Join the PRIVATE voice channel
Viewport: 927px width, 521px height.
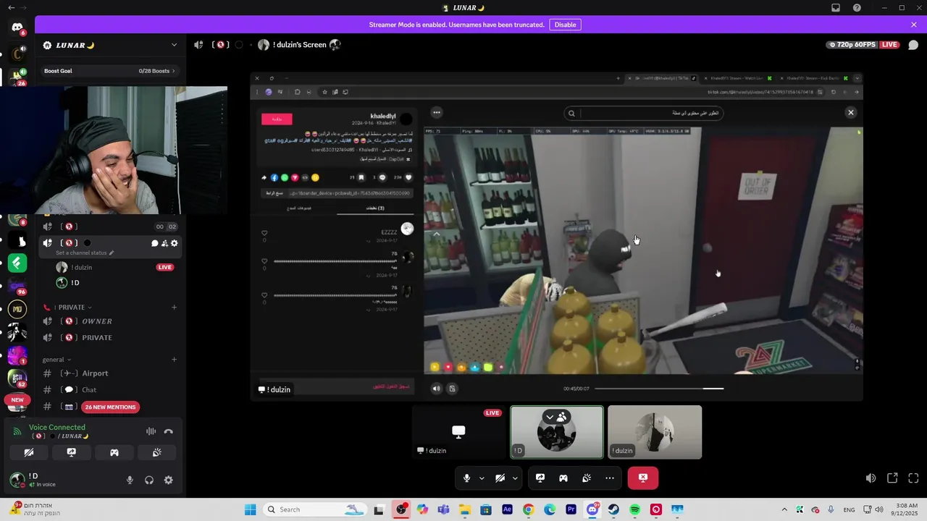click(x=109, y=338)
